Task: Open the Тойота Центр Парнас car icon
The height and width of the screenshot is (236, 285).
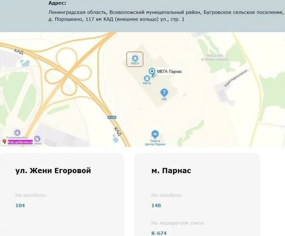Action: (155, 134)
